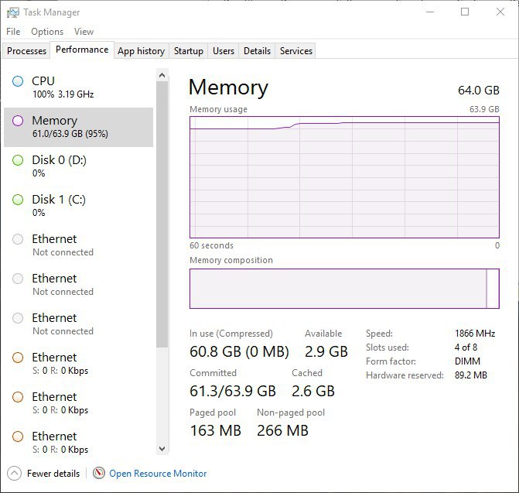Screen dimensions: 519x493
Task: Switch to the Performance tab
Action: pyautogui.click(x=82, y=50)
